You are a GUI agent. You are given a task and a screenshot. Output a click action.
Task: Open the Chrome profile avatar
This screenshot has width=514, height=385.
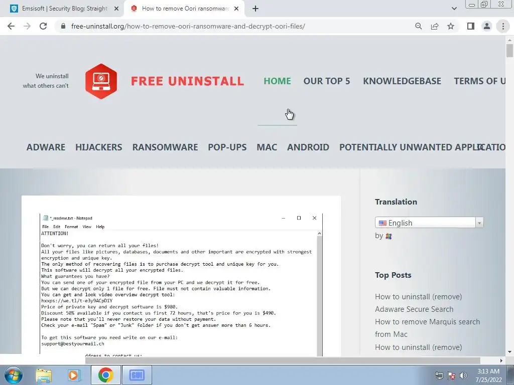tap(487, 26)
